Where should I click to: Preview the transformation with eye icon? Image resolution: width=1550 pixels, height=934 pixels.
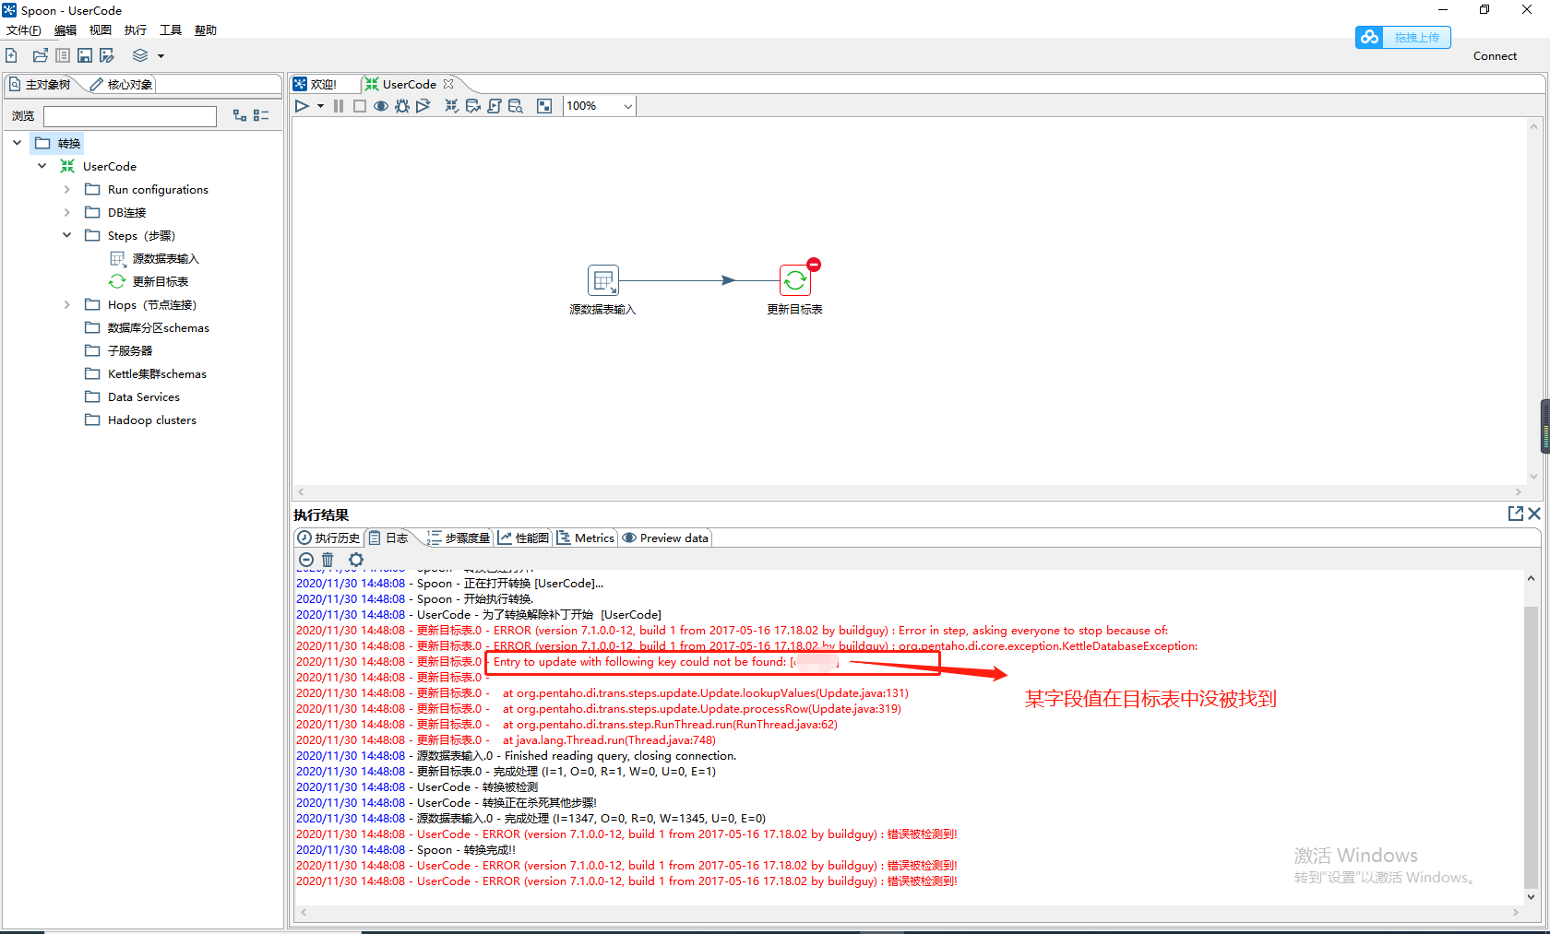click(x=380, y=106)
